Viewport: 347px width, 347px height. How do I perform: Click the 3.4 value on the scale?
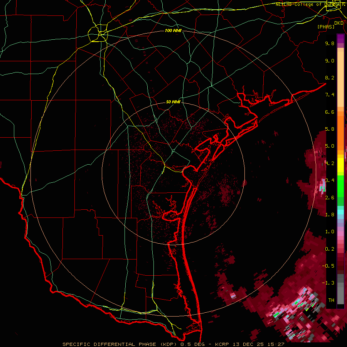pos(330,180)
